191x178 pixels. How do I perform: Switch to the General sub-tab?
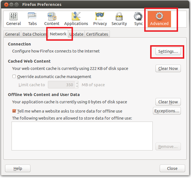pos(12,34)
